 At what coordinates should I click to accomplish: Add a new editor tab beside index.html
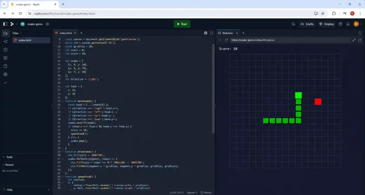pos(81,33)
